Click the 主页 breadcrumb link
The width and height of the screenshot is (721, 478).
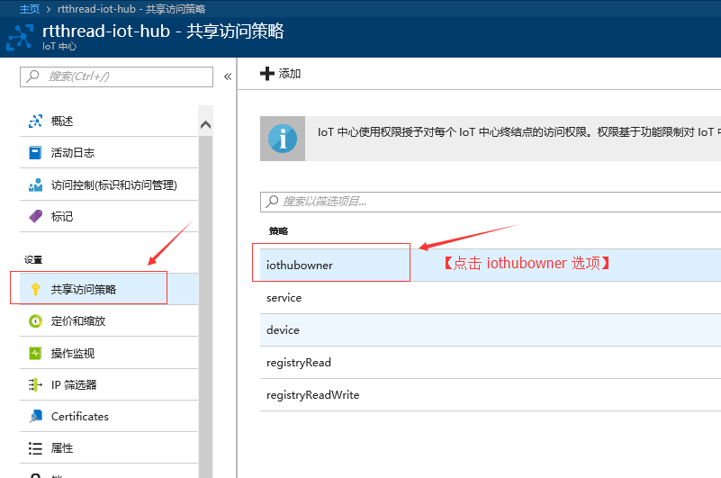pyautogui.click(x=30, y=9)
